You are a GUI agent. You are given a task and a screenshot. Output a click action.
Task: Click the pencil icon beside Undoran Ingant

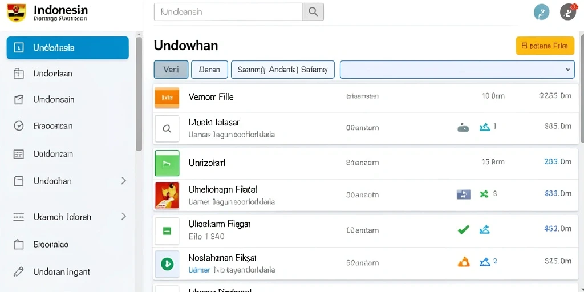point(19,272)
